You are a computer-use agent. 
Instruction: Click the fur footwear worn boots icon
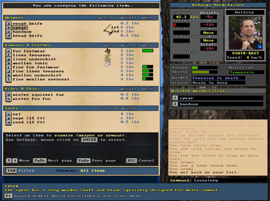(107, 51)
